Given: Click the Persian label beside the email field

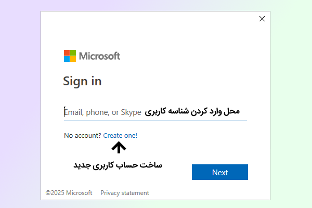Looking at the screenshot, I should pyautogui.click(x=192, y=111).
